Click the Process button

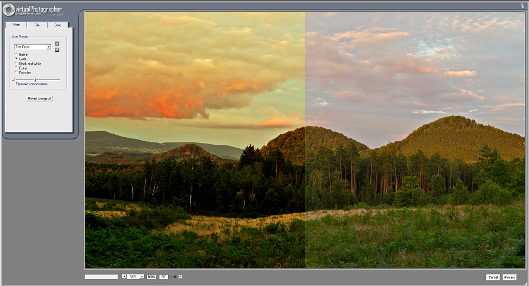pos(509,277)
